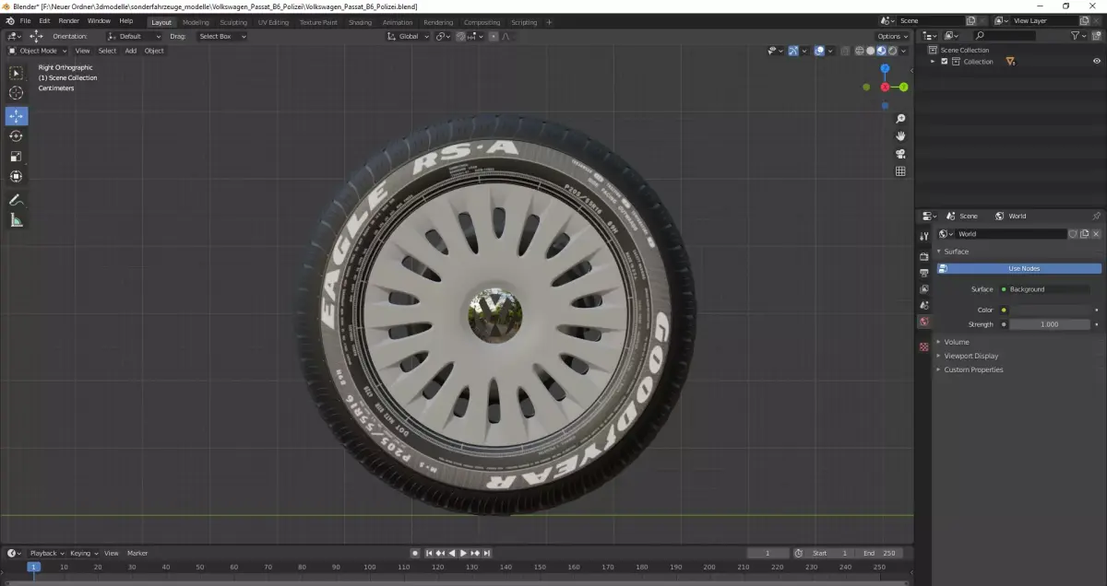1107x586 pixels.
Task: Unlink the World datablock with X icon
Action: (x=1096, y=234)
